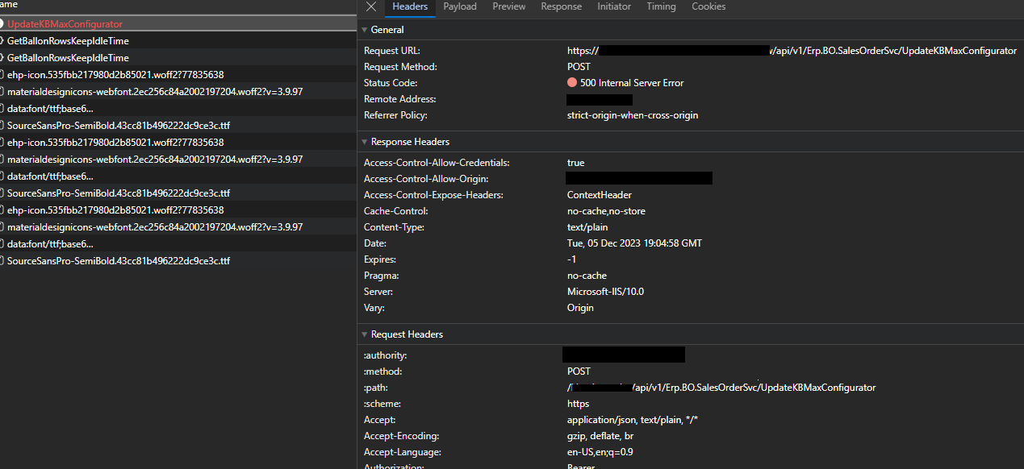Image resolution: width=1024 pixels, height=469 pixels.
Task: Click the POST value of the :method header
Action: click(x=579, y=371)
